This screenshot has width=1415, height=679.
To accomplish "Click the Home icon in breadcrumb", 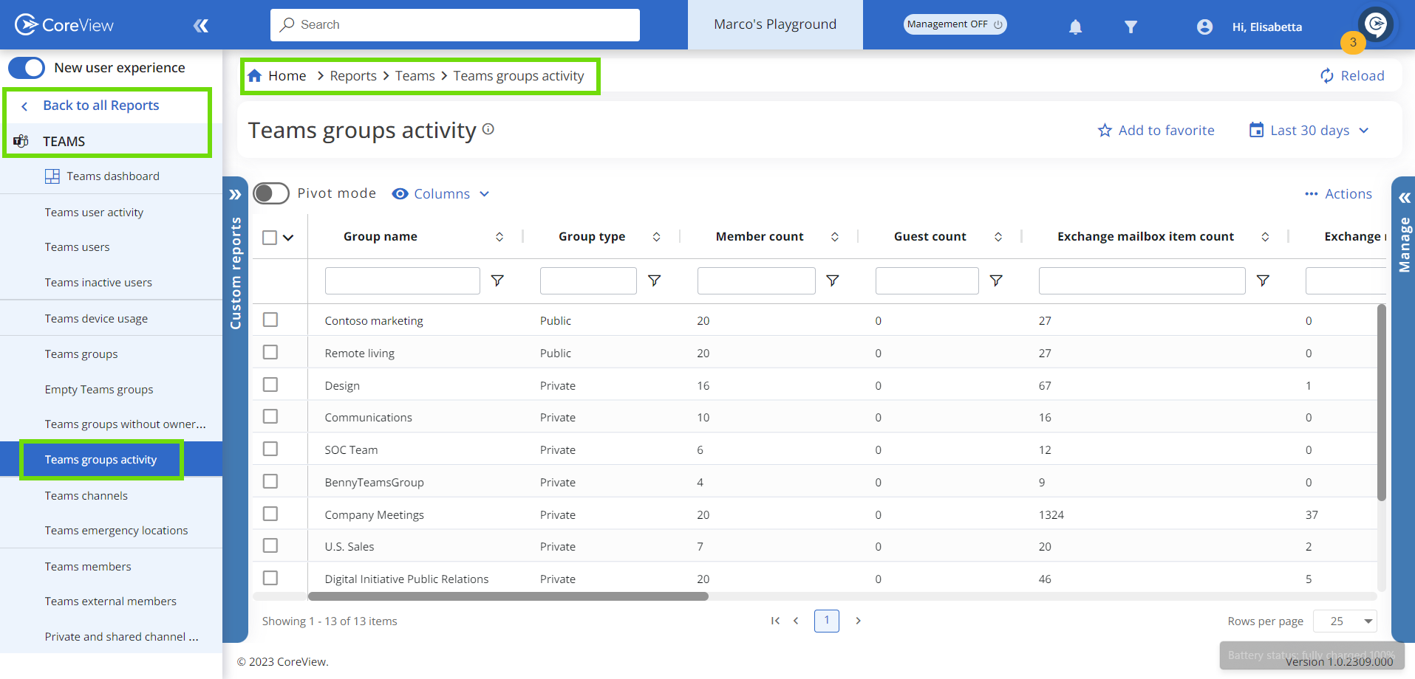I will pos(255,75).
